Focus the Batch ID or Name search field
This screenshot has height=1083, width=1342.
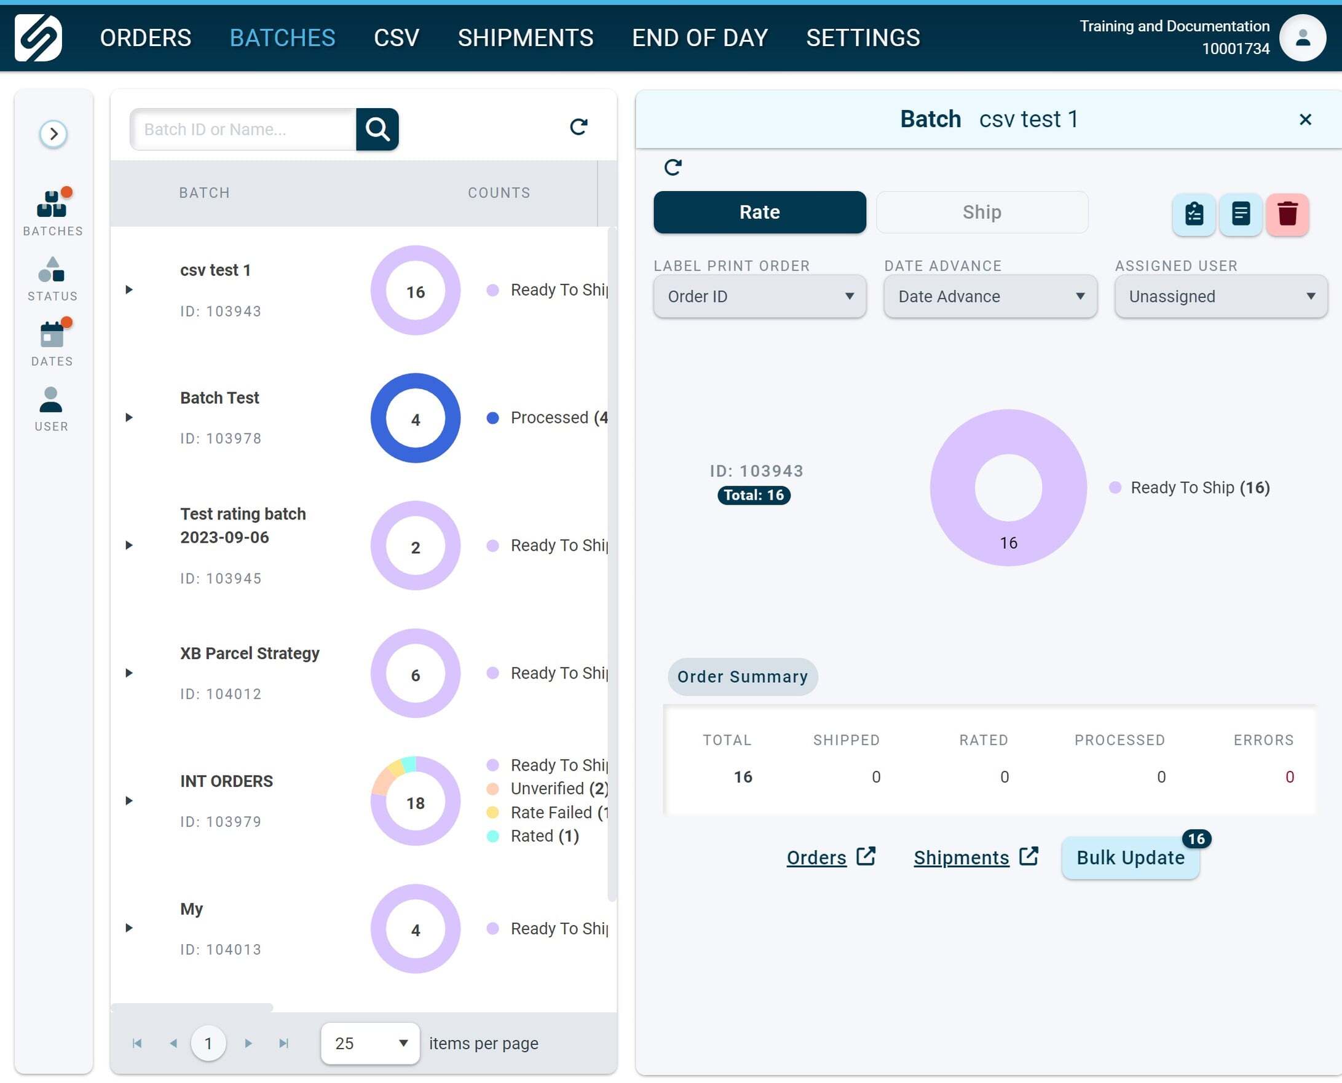point(243,129)
